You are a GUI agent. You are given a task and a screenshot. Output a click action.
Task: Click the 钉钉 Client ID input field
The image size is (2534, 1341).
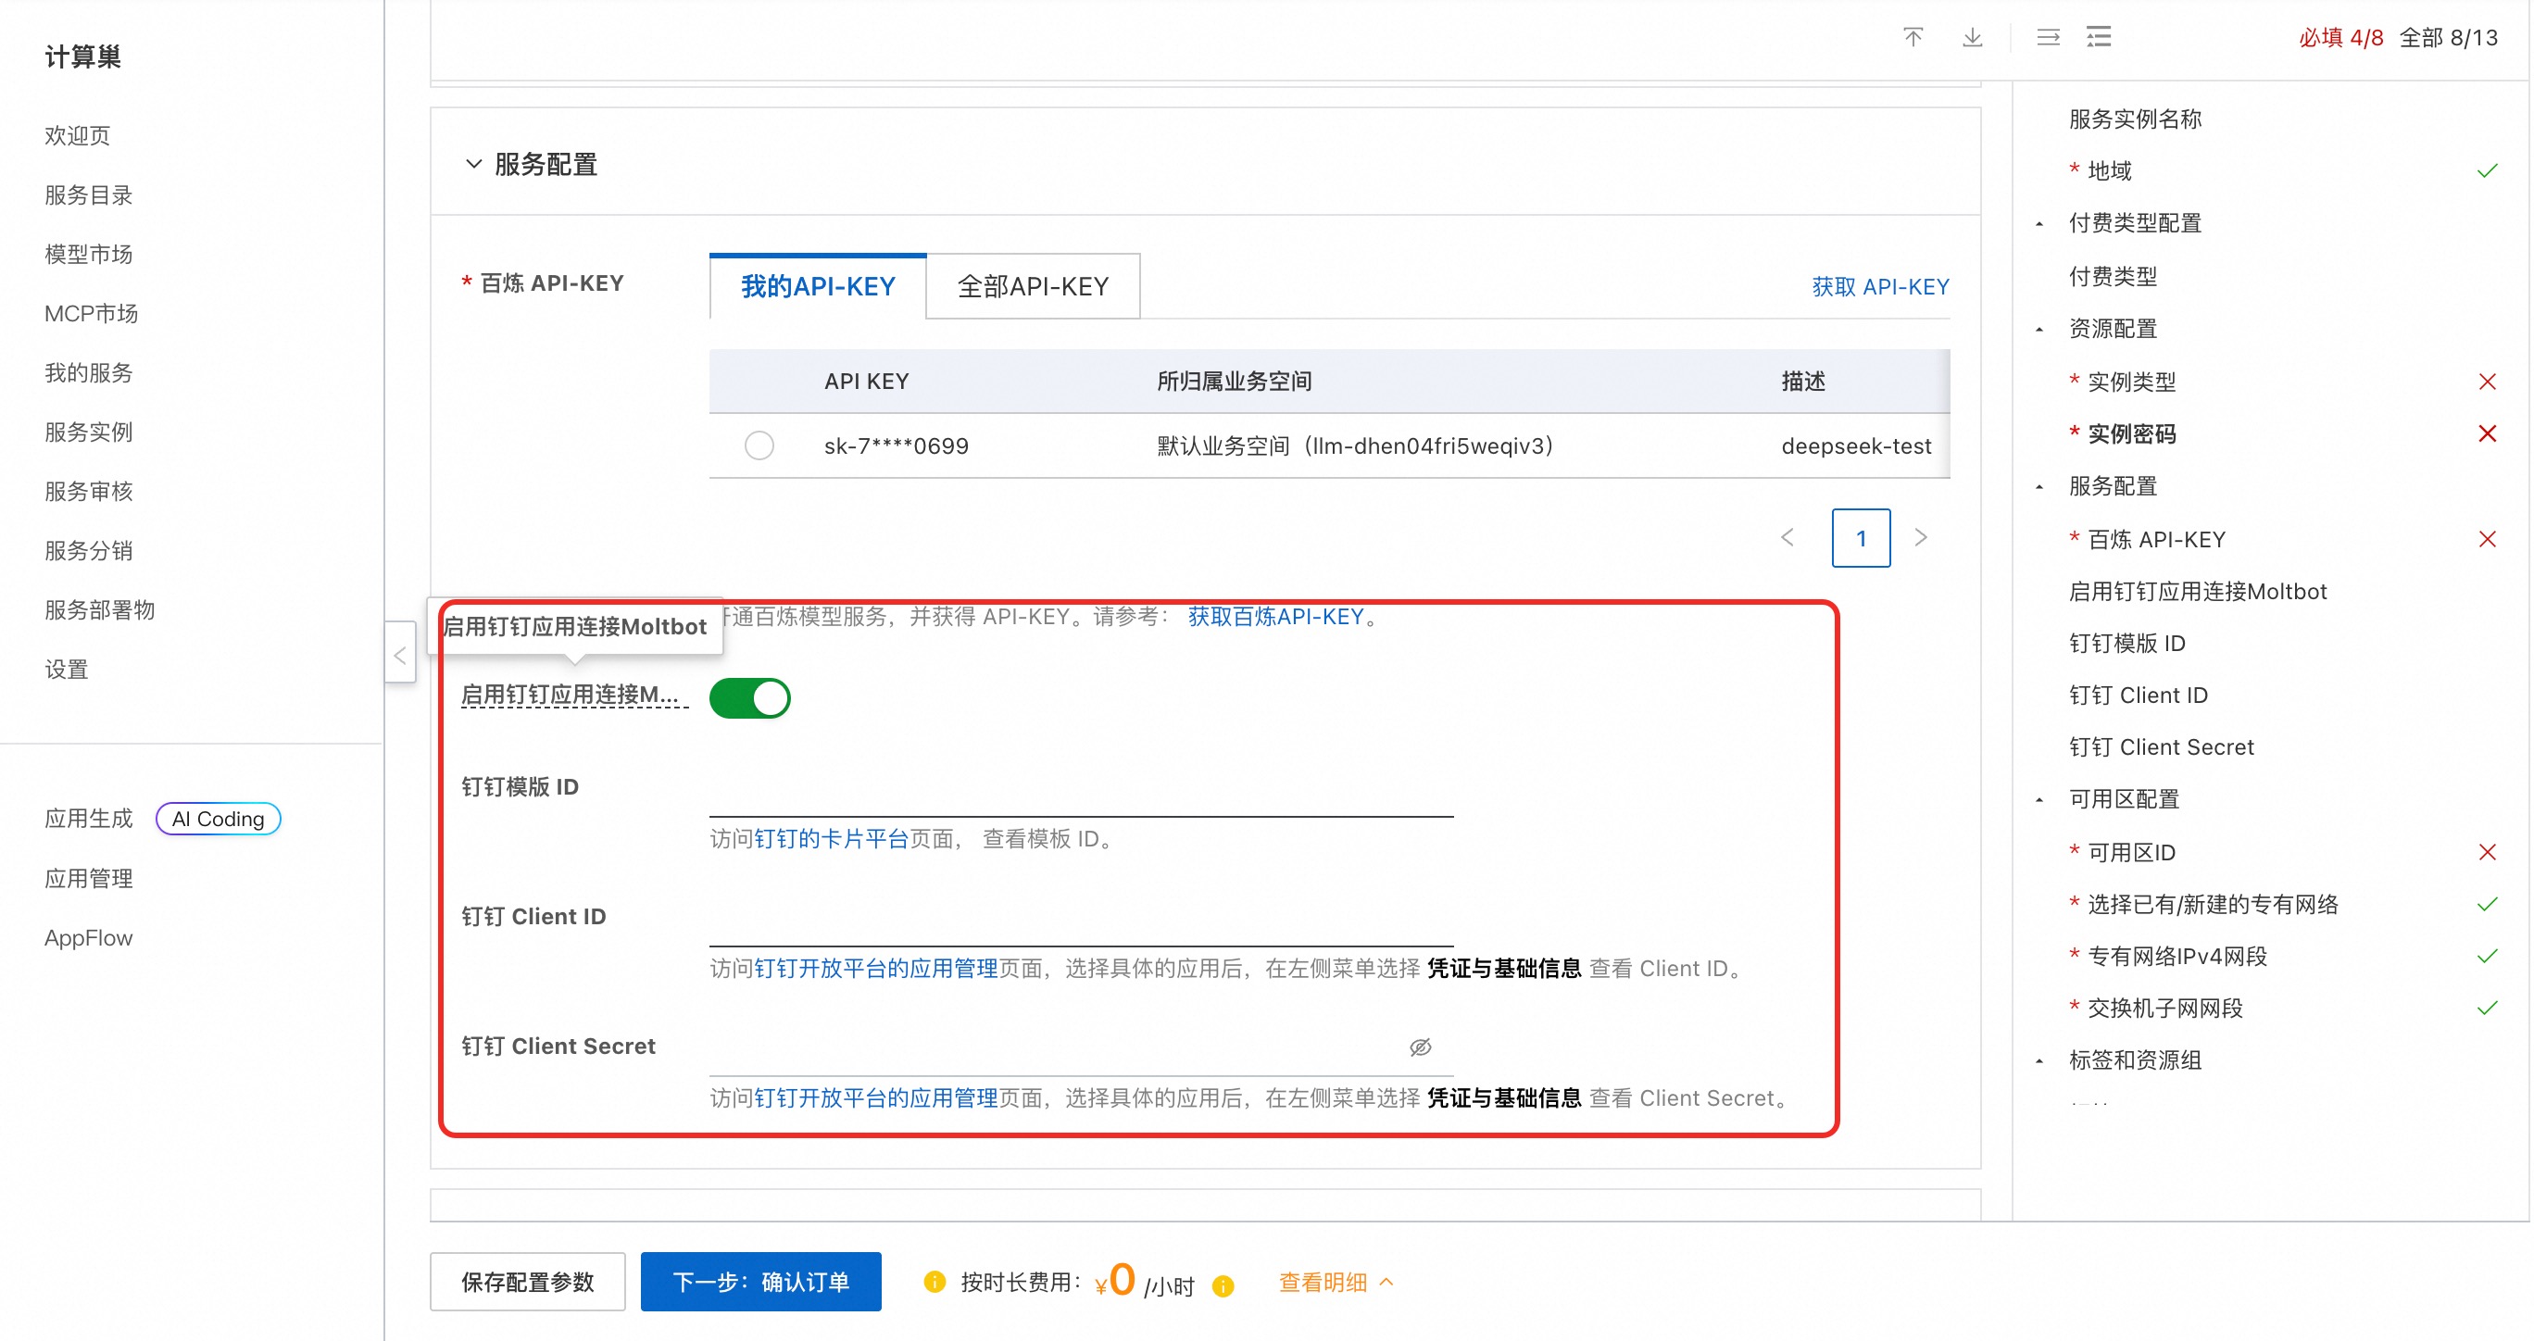tap(1080, 919)
